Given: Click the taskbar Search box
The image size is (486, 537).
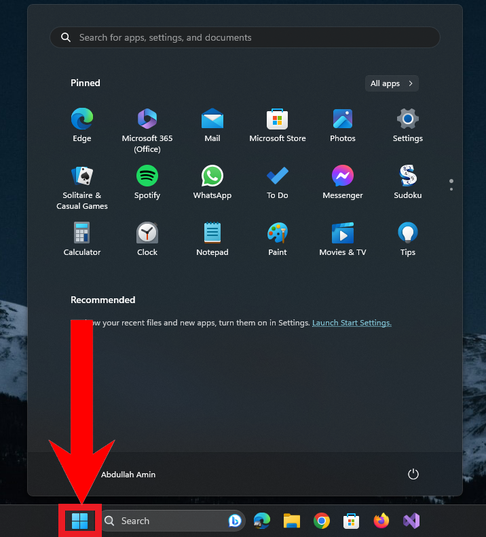Looking at the screenshot, I should point(172,521).
